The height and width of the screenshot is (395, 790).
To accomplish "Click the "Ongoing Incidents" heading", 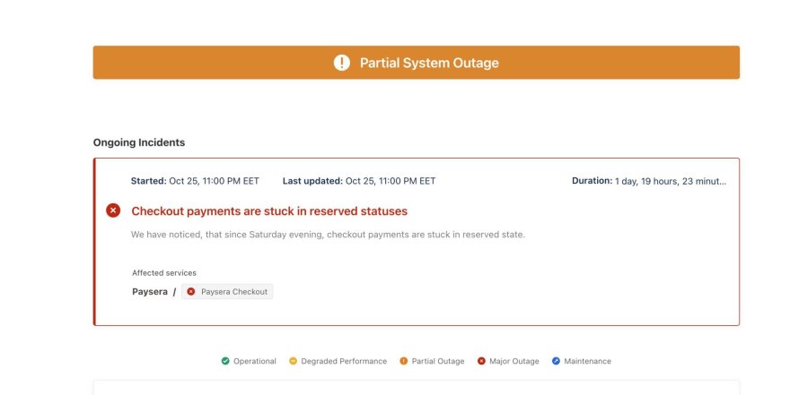I will click(139, 142).
